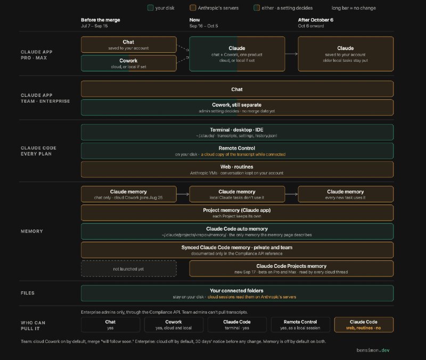Click the arrow after first 'Claude memory' box
This screenshot has width=426, height=360.
tap(183, 194)
